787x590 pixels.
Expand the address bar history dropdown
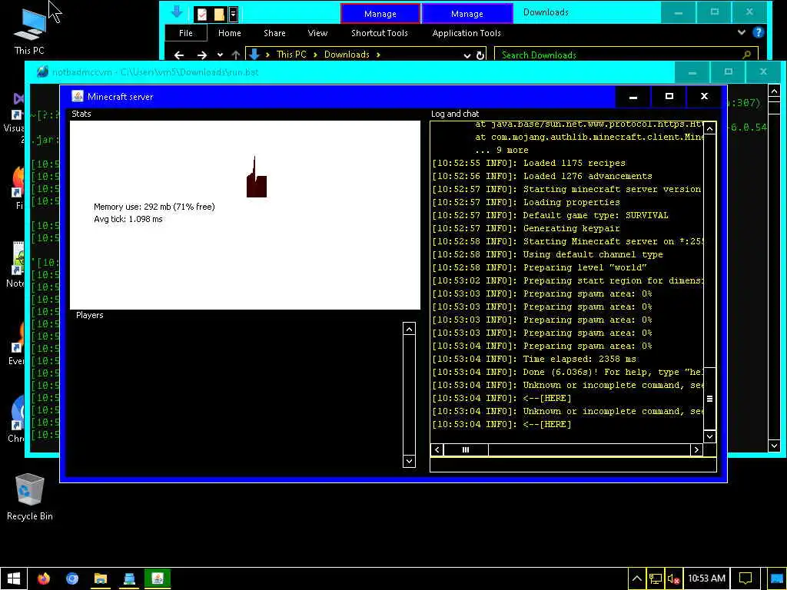pyautogui.click(x=467, y=55)
